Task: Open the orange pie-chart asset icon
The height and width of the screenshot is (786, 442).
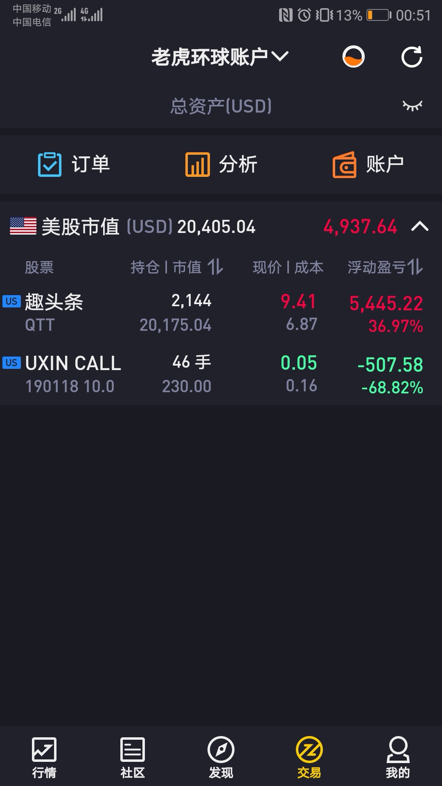Action: click(354, 57)
